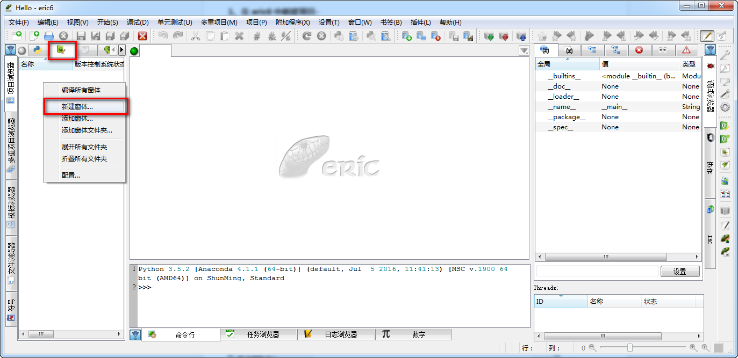The height and width of the screenshot is (358, 738).
Task: Click the Redo arrow icon
Action: tap(178, 36)
